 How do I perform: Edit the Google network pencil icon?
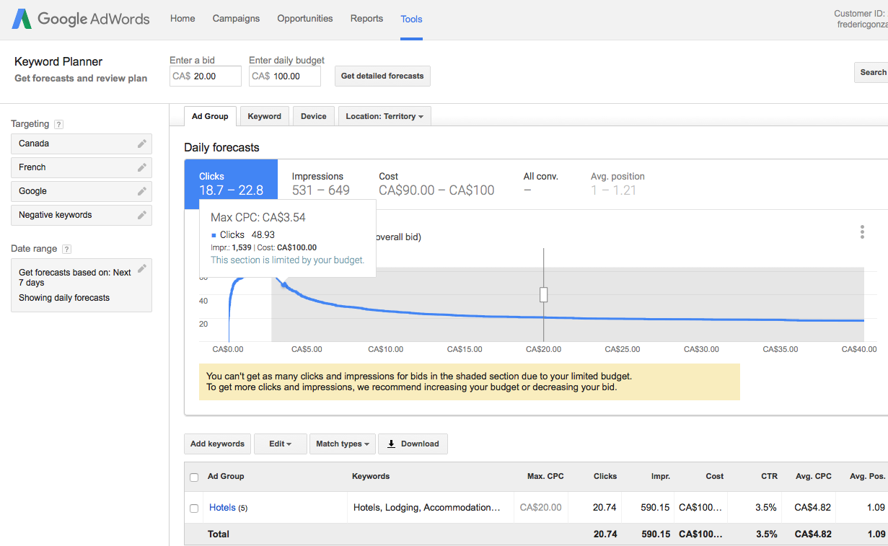[x=142, y=191]
